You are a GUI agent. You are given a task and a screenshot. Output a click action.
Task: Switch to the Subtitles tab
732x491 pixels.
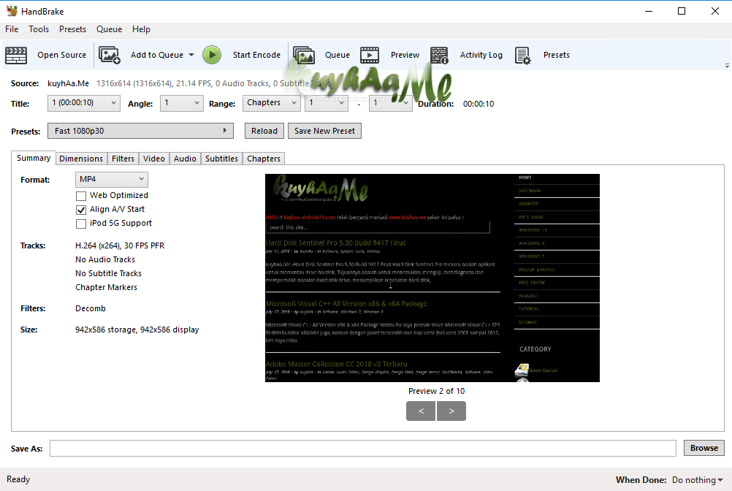pos(221,159)
